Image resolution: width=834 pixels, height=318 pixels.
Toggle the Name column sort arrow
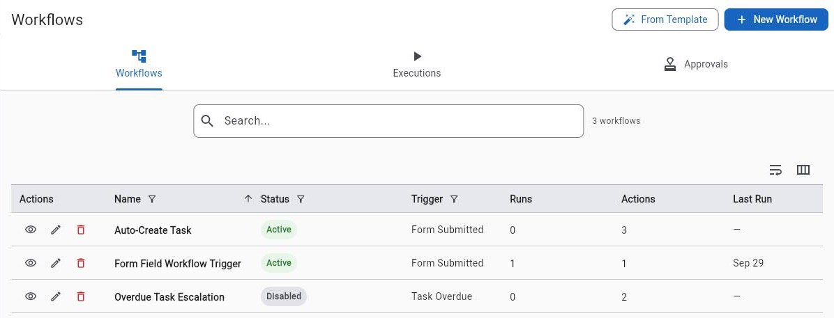[x=248, y=199]
